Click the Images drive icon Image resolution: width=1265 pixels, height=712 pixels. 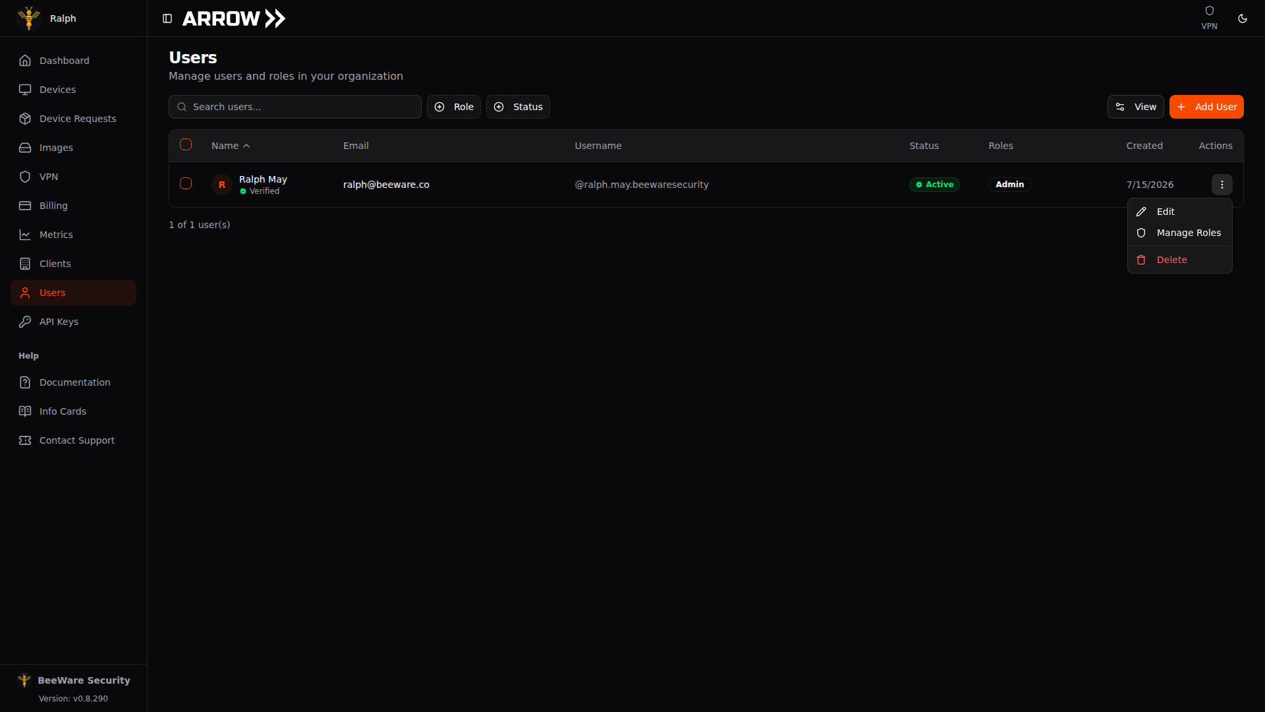pyautogui.click(x=25, y=148)
